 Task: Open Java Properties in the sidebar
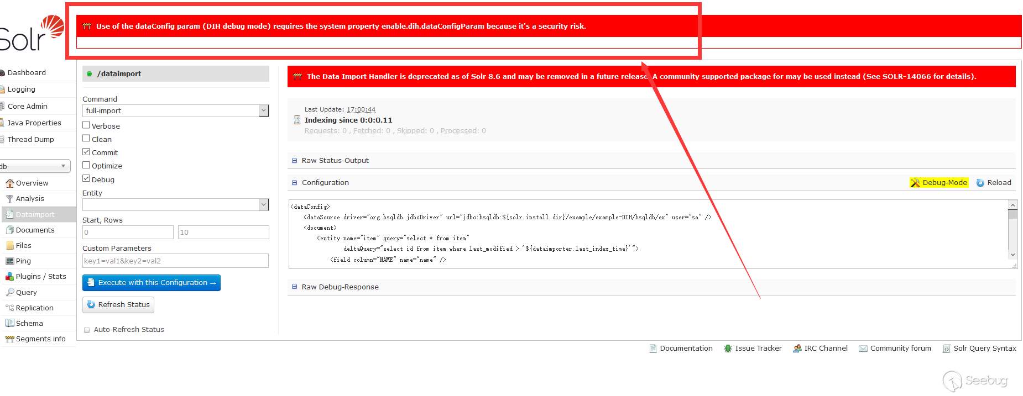34,123
